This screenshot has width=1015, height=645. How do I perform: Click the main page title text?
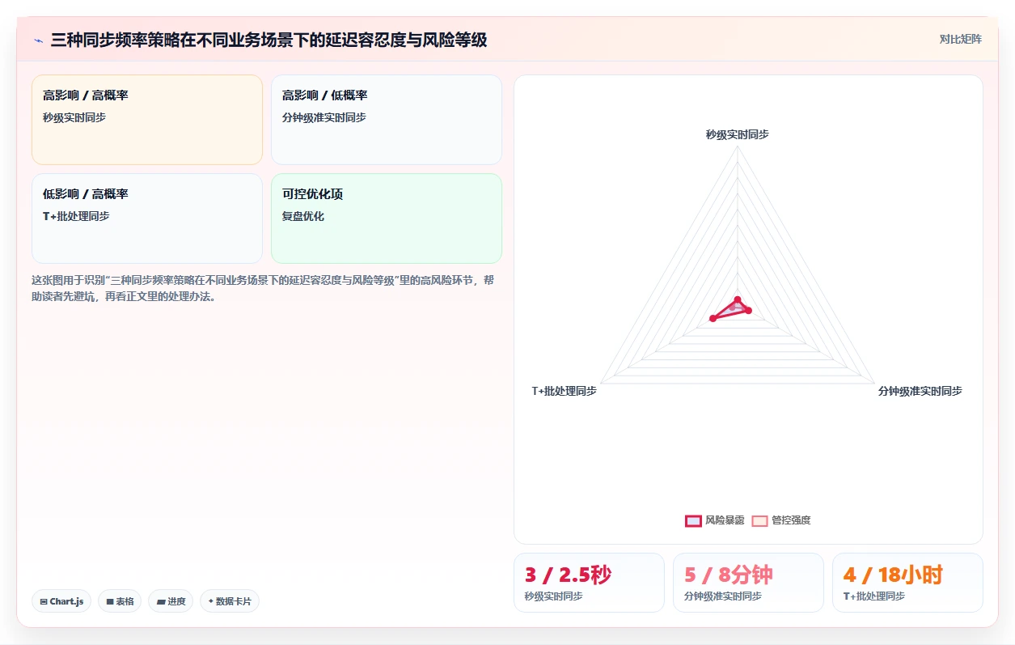(x=269, y=40)
